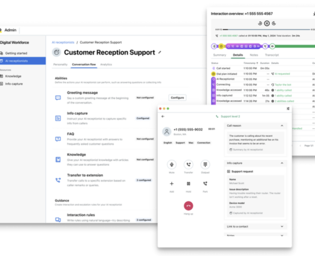The image size is (315, 256).
Task: Select the Conversation flow tab
Action: tap(84, 65)
